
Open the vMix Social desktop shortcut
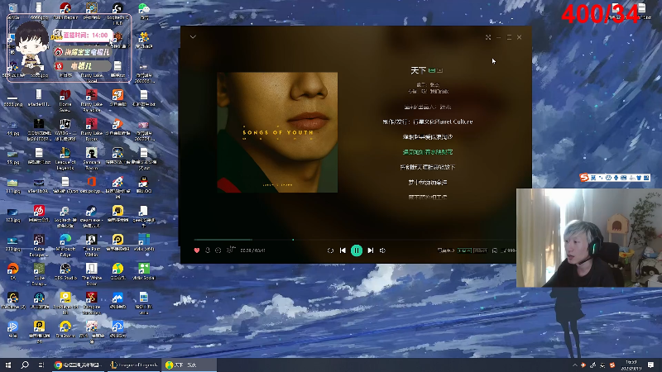point(143,272)
